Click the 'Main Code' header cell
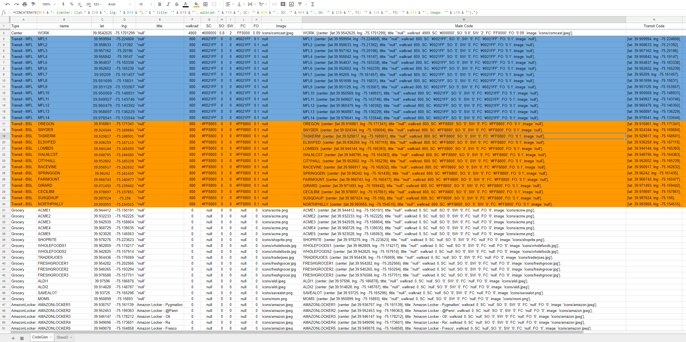 click(x=464, y=26)
